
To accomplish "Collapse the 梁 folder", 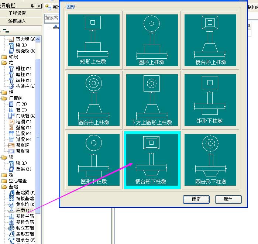I will pyautogui.click(x=4, y=157).
